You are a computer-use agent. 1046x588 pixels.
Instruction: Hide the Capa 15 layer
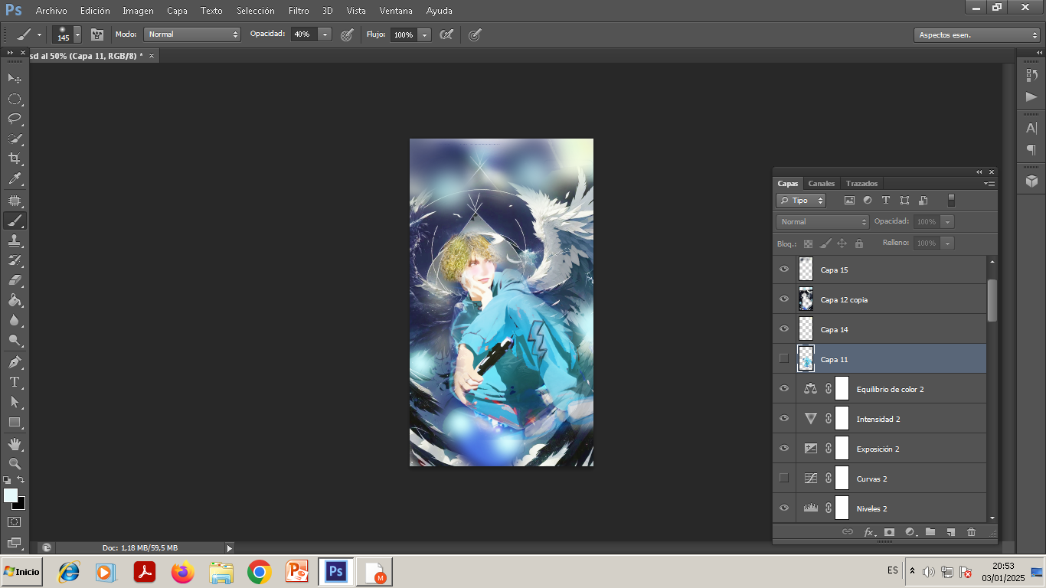tap(783, 269)
